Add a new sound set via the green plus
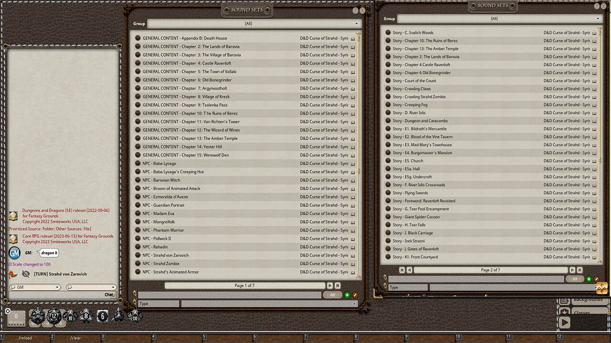The width and height of the screenshot is (611, 343). [347, 295]
